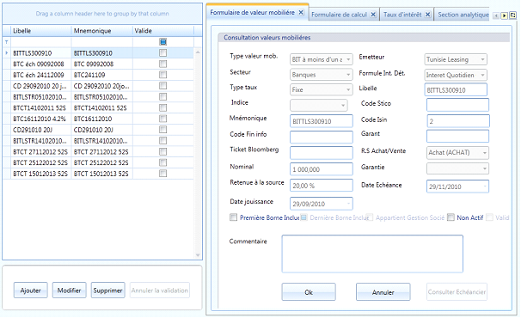
Task: Click the filter row icon in the grid
Action: [x=6, y=42]
